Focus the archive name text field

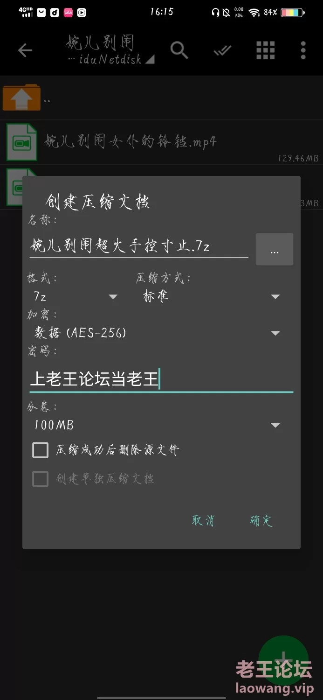pyautogui.click(x=139, y=245)
